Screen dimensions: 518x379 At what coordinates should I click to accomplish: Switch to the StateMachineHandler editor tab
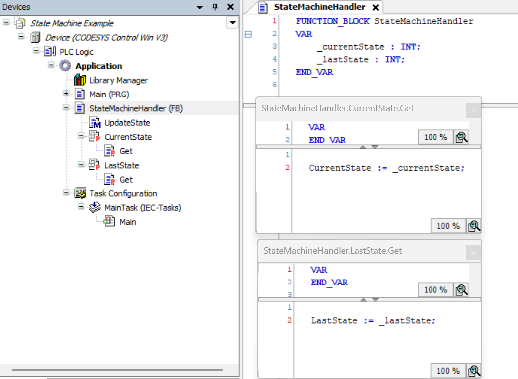(x=320, y=7)
